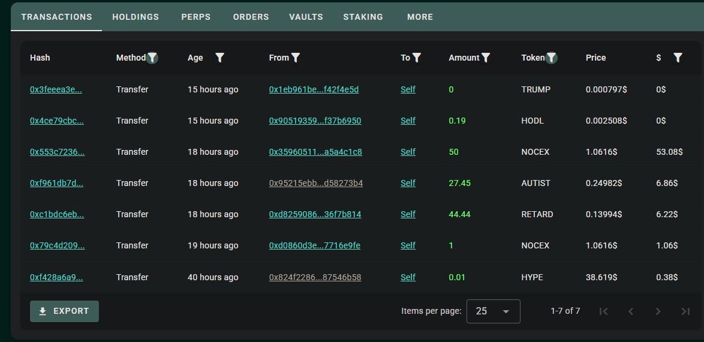Click the HODL token cell
Viewport: 704px width, 342px height.
click(532, 121)
